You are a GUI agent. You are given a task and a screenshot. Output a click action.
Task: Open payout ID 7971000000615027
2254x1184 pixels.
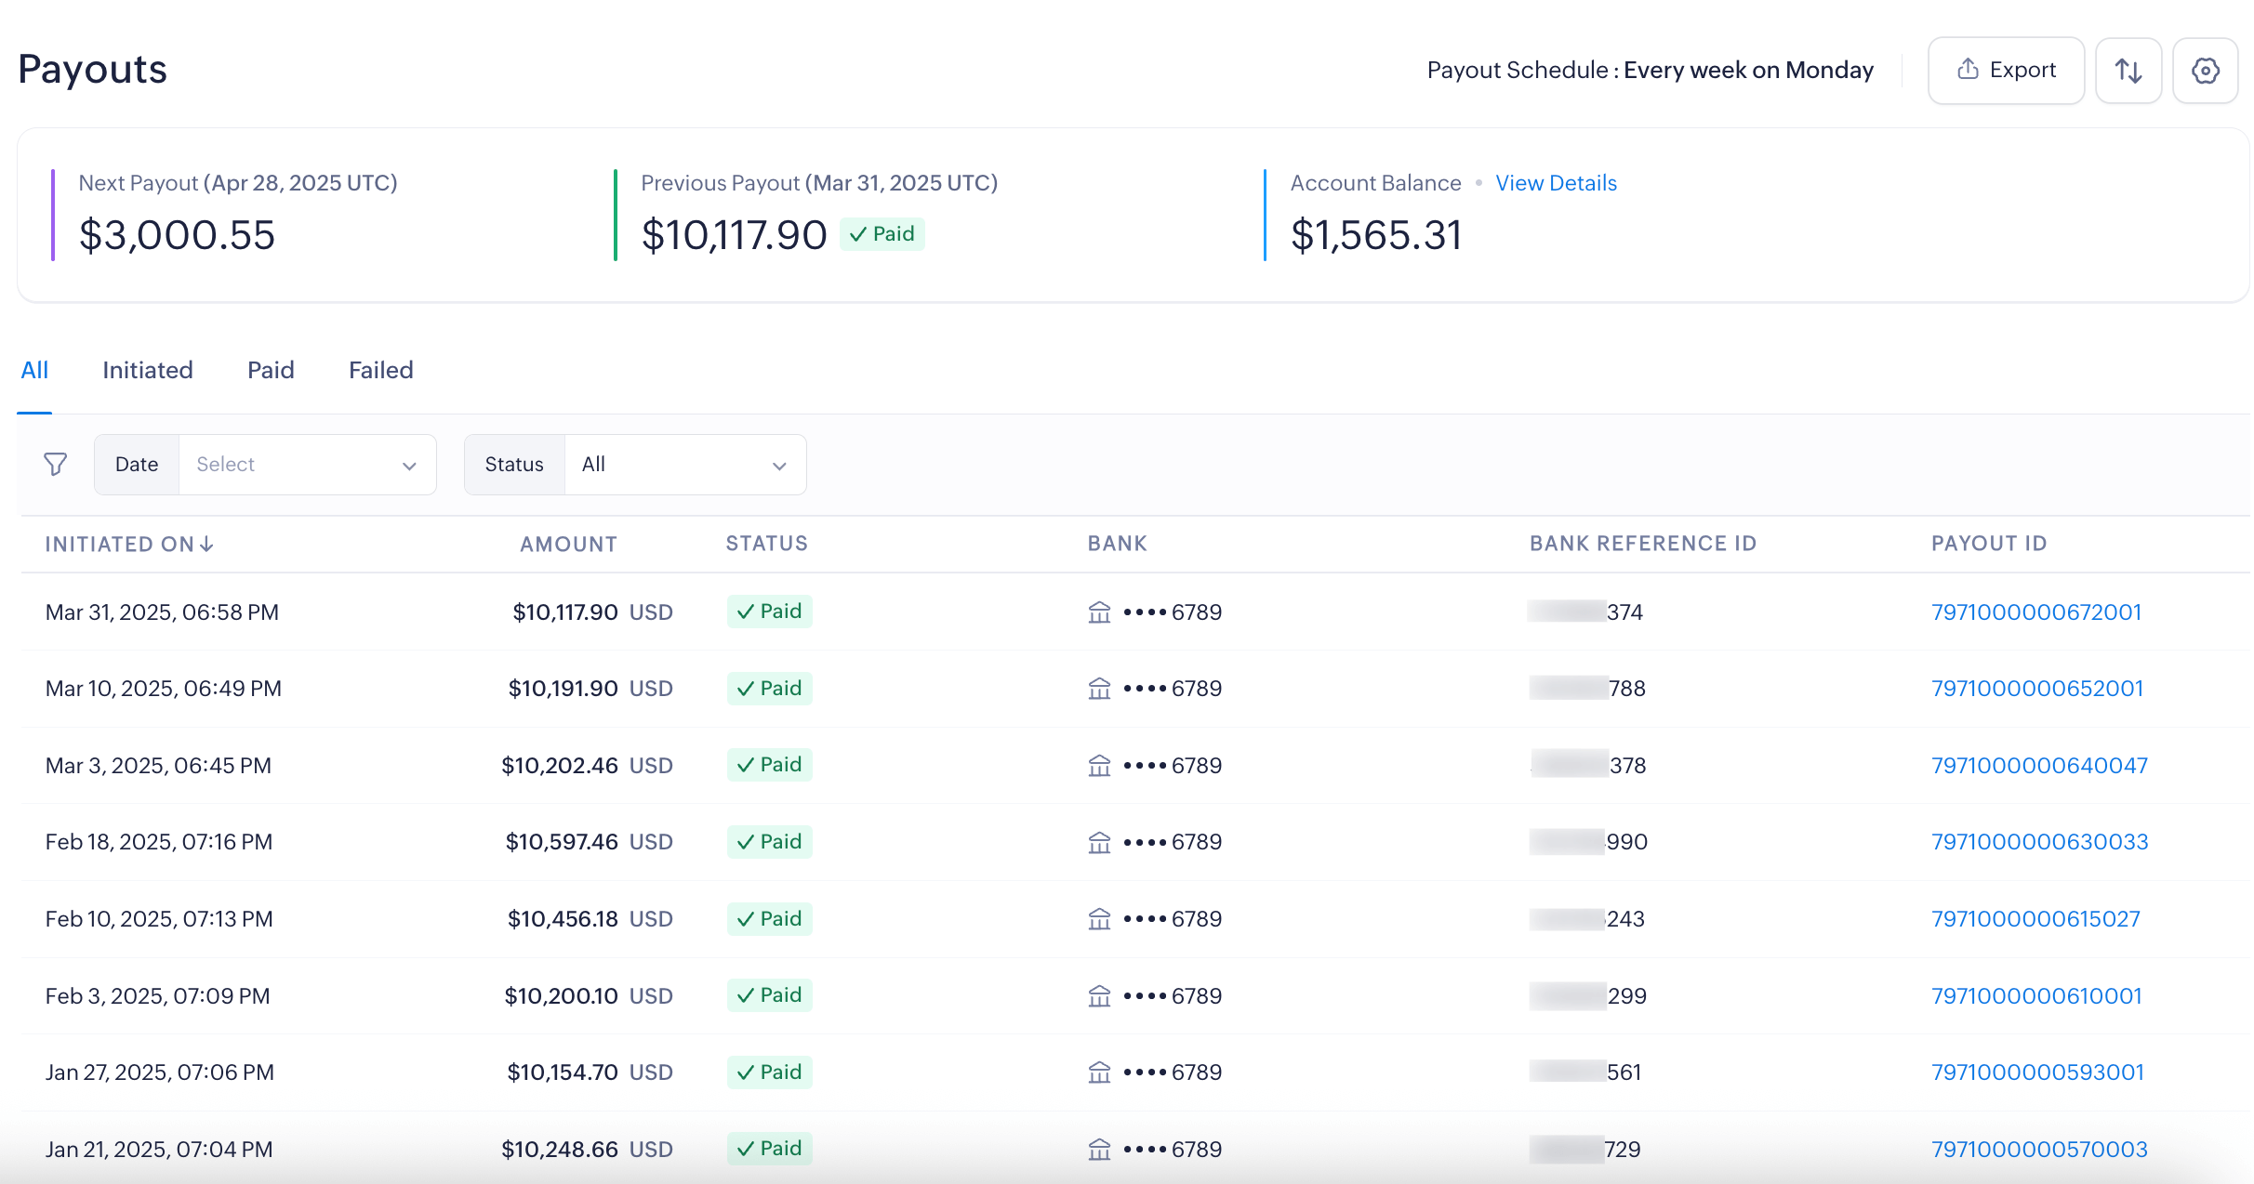click(x=2035, y=919)
